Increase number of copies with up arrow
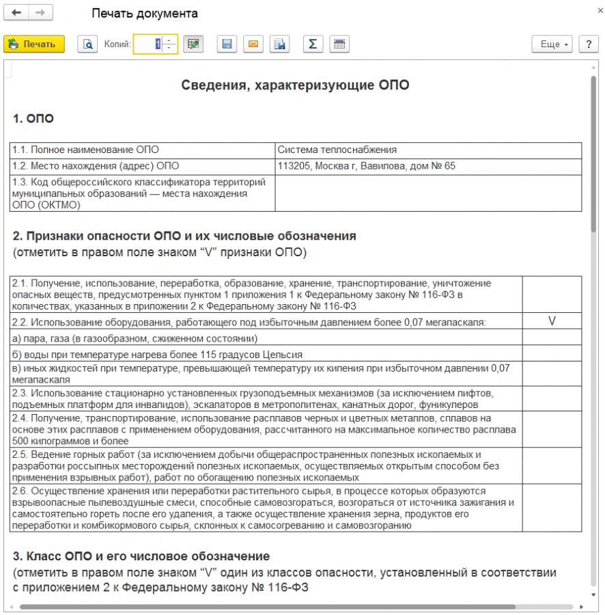 point(169,40)
